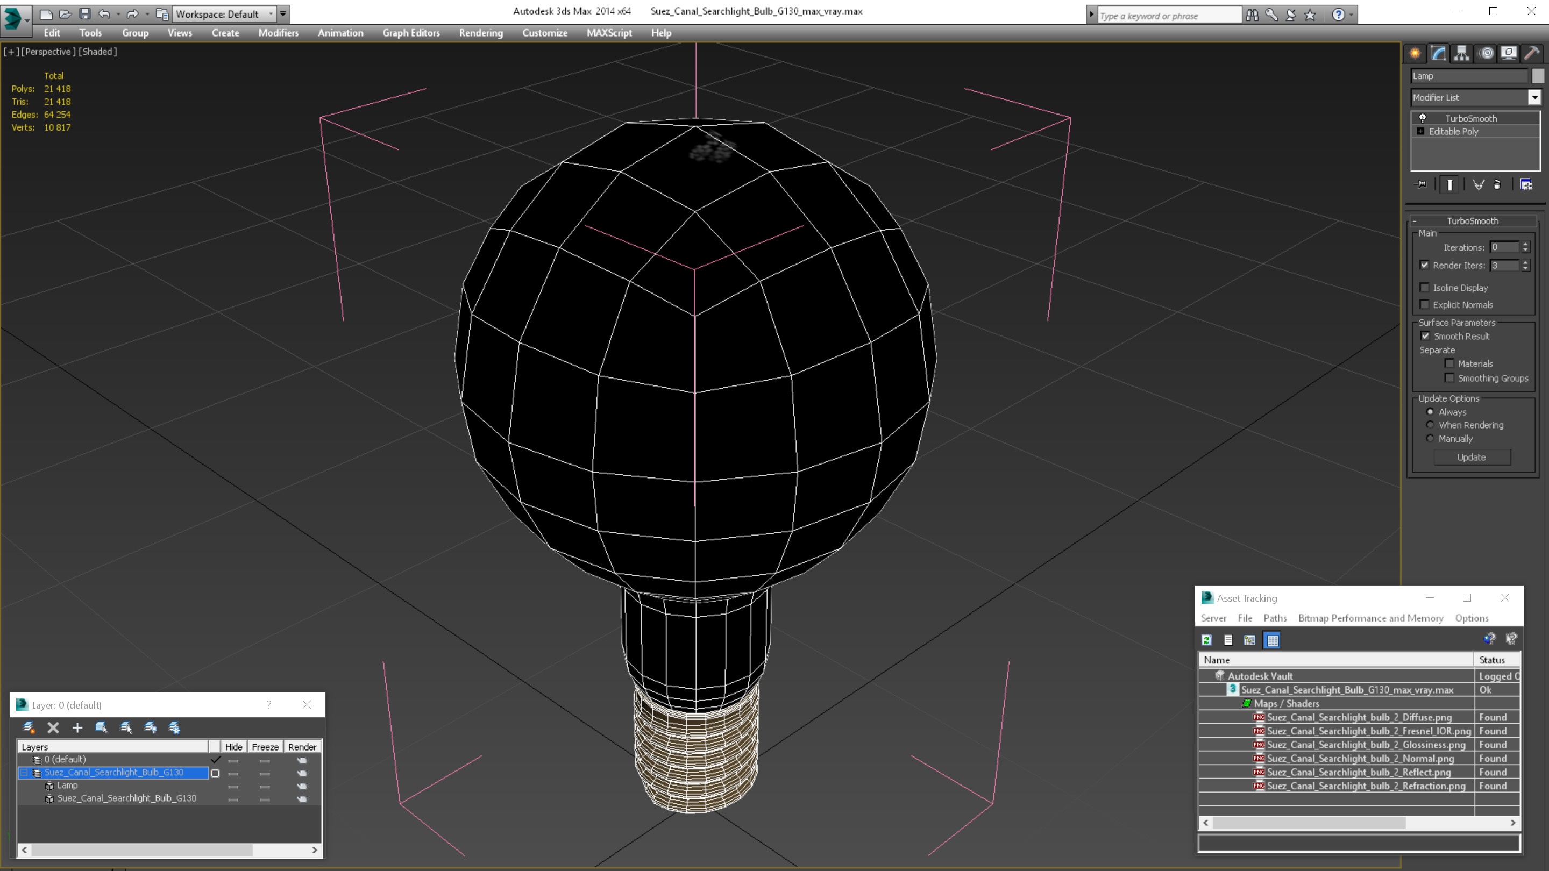Toggle Show End Result icon

pyautogui.click(x=1450, y=184)
